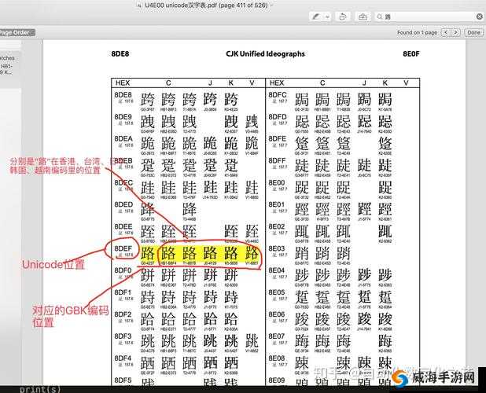
Task: Click the PDF window title text
Action: coord(206,6)
